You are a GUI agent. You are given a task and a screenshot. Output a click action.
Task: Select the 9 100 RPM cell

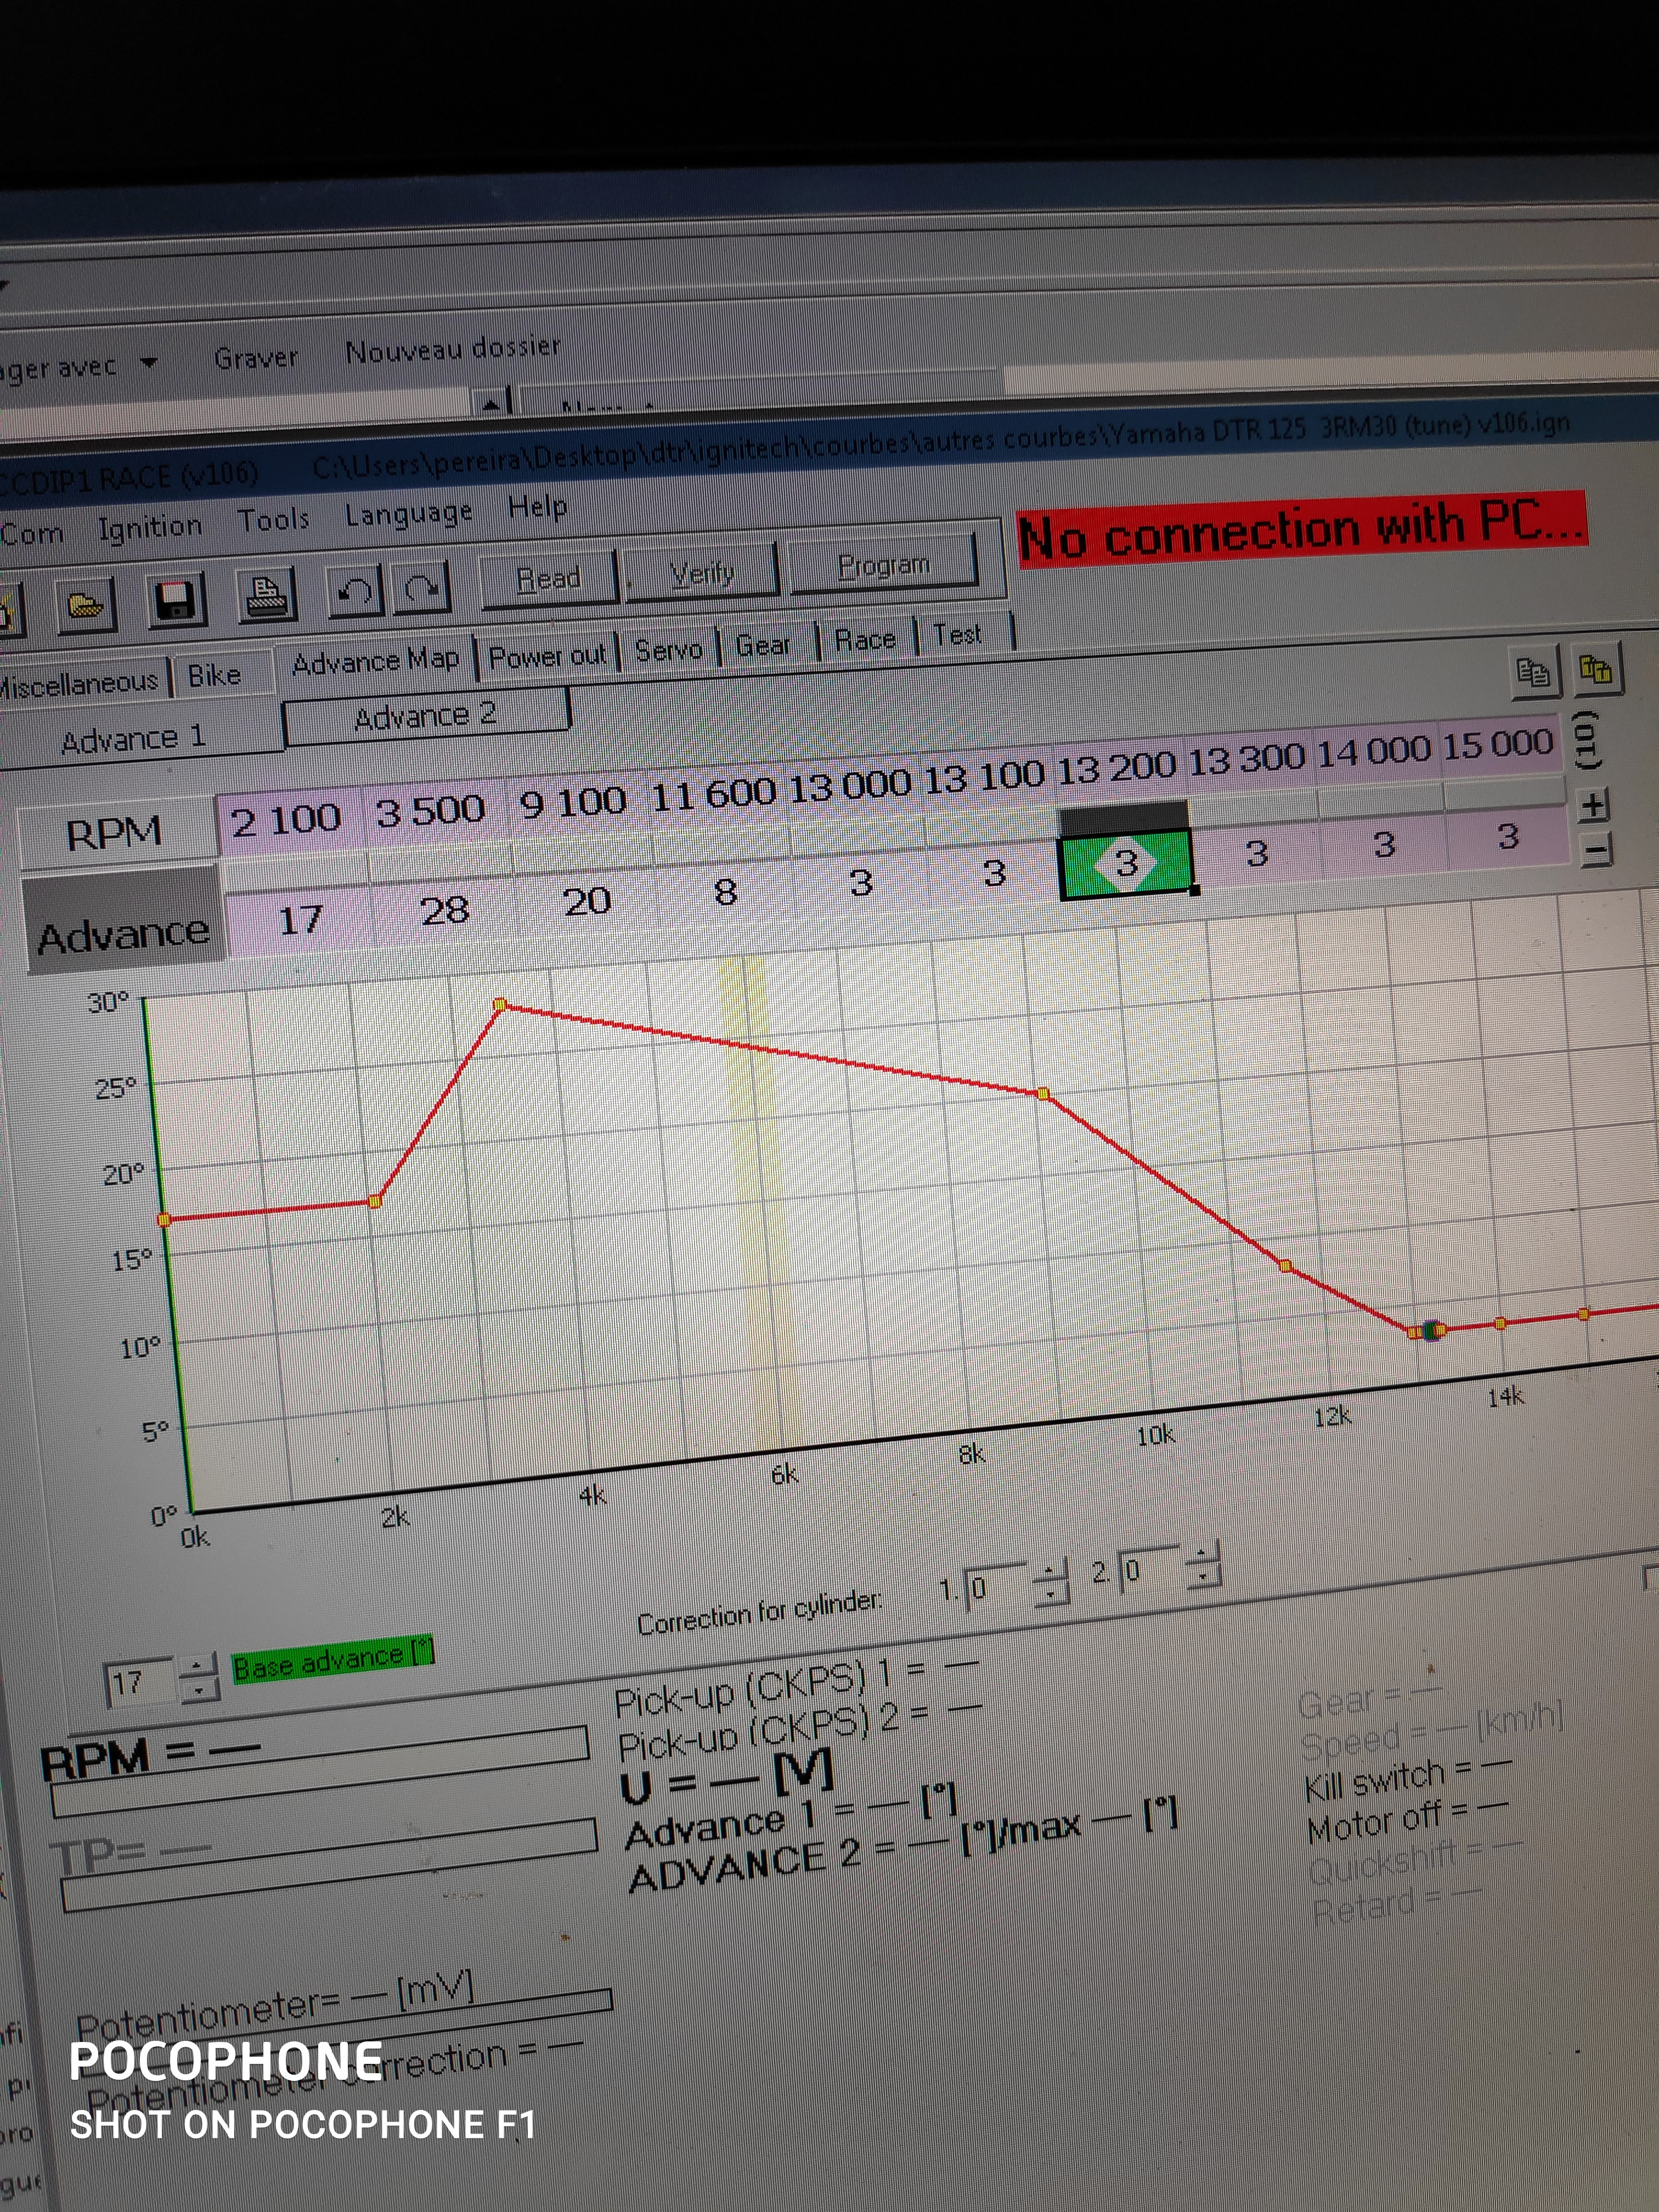click(x=574, y=802)
